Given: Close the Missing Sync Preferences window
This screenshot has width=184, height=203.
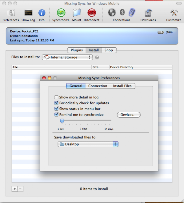Looking at the screenshot, I should tap(44, 78).
